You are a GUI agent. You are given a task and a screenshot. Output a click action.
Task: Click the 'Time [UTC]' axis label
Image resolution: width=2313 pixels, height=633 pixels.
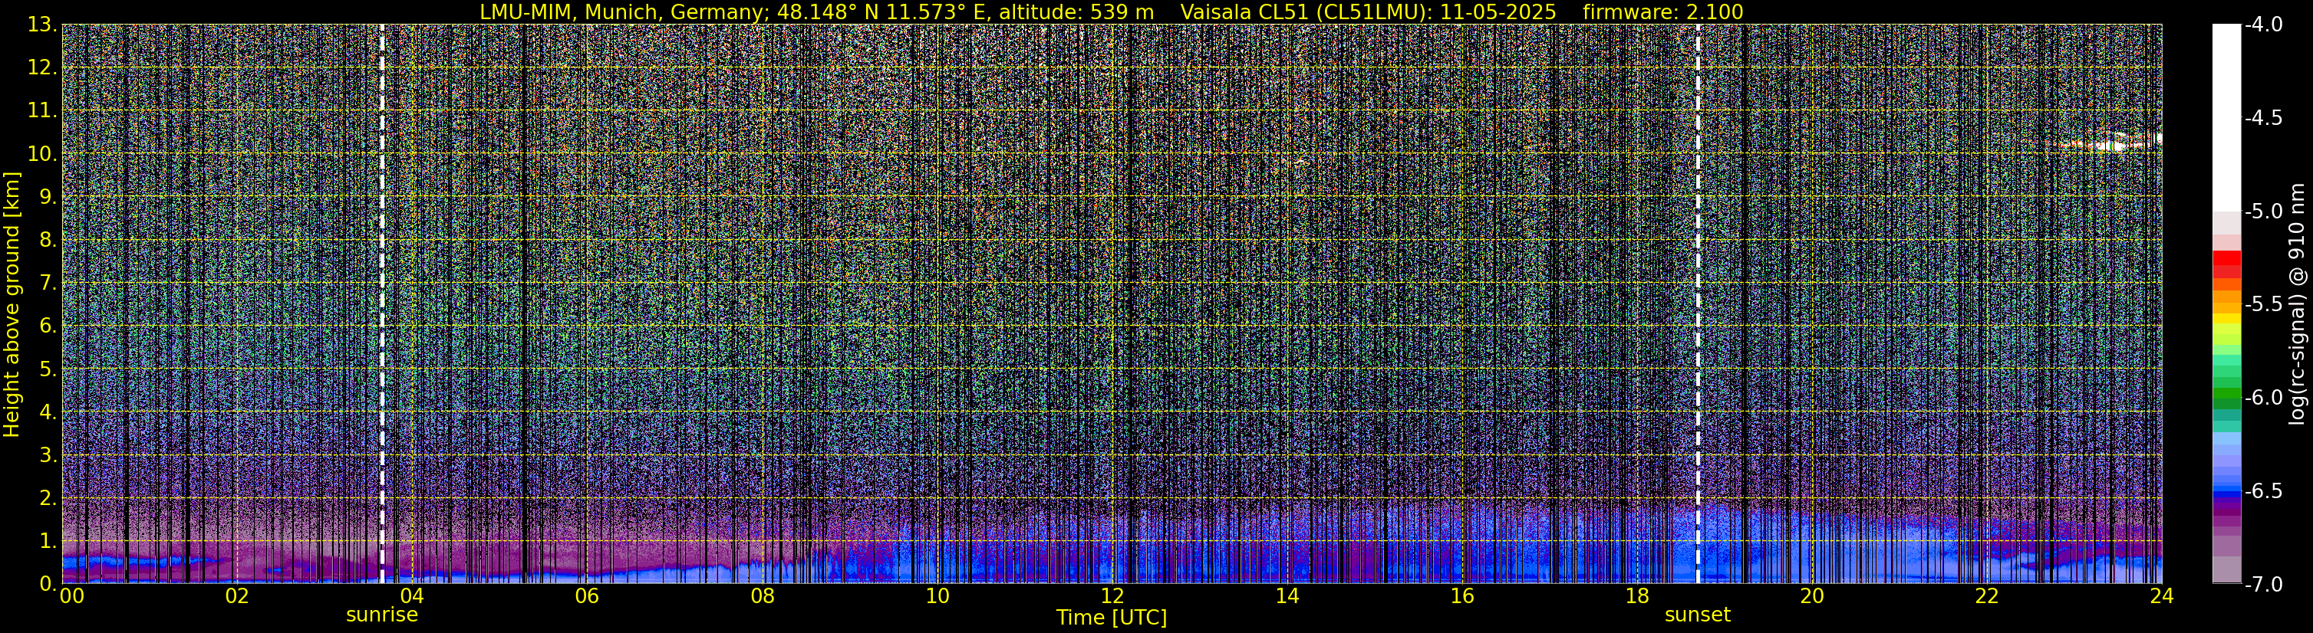[x=1112, y=618]
